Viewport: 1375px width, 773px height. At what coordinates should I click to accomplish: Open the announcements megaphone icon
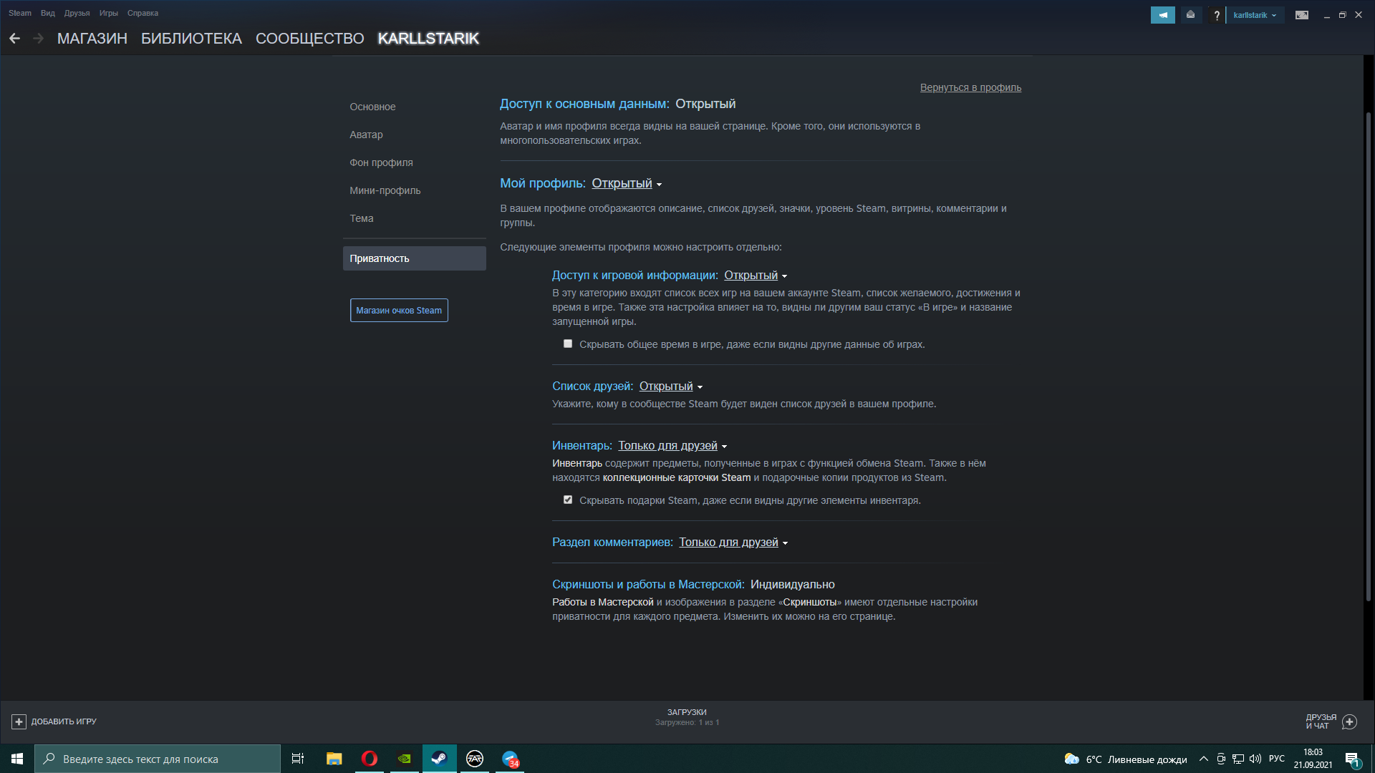click(1162, 15)
